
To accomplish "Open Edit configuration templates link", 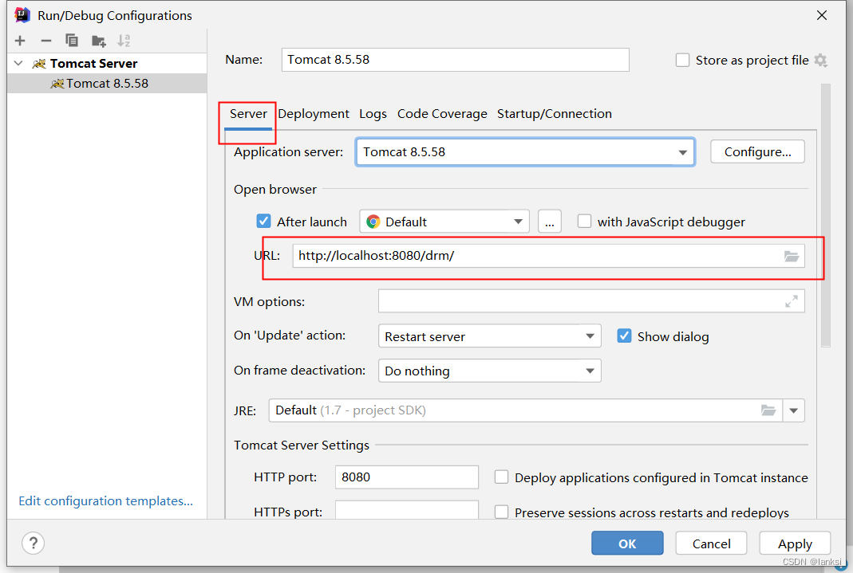I will tap(105, 500).
